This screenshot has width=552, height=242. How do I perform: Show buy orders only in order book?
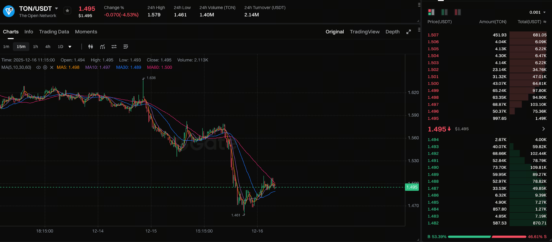[444, 12]
